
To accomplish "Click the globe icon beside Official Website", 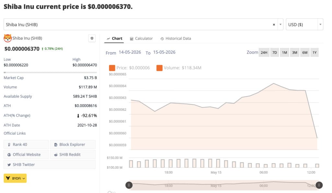I will tap(9, 155).
